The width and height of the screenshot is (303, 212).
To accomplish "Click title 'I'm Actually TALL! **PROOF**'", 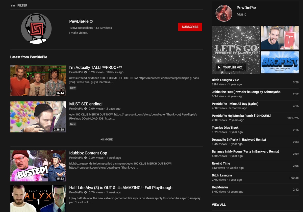I will click(96, 67).
